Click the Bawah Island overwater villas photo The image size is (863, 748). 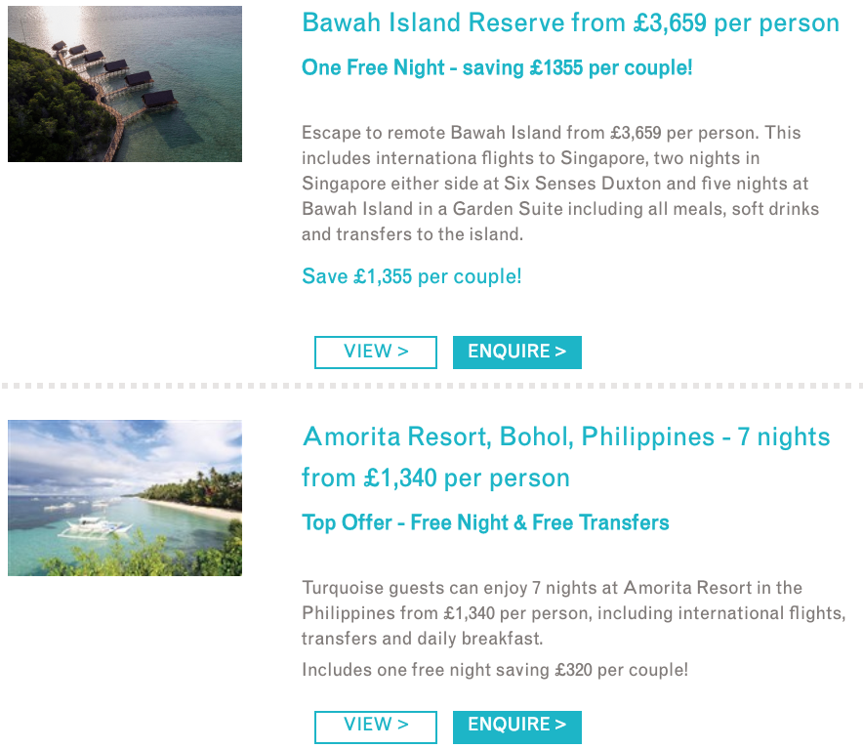click(125, 84)
